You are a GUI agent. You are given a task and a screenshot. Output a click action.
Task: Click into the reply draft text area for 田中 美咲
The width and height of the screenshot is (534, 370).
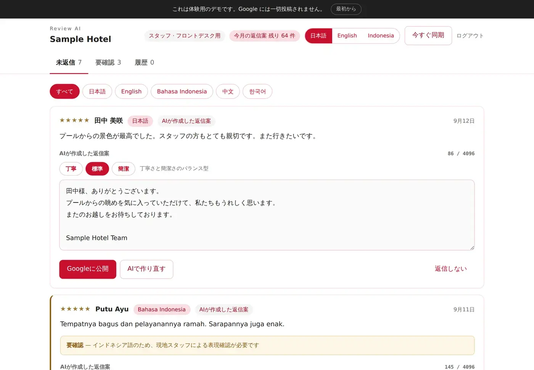click(x=267, y=215)
